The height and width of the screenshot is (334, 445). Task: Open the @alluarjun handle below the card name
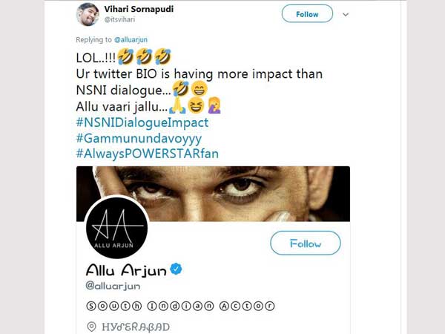coord(113,286)
